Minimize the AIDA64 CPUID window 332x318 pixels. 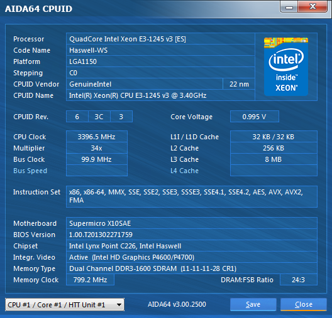point(289,7)
